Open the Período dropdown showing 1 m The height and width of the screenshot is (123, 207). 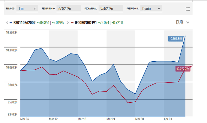[27, 9]
